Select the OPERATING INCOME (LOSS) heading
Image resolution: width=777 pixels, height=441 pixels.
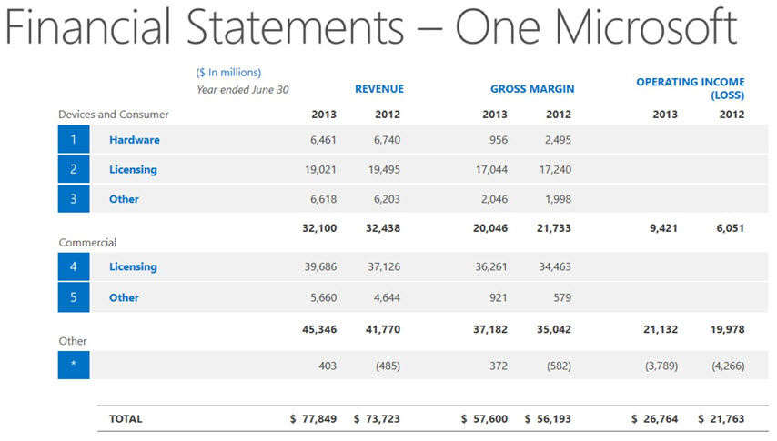click(691, 88)
